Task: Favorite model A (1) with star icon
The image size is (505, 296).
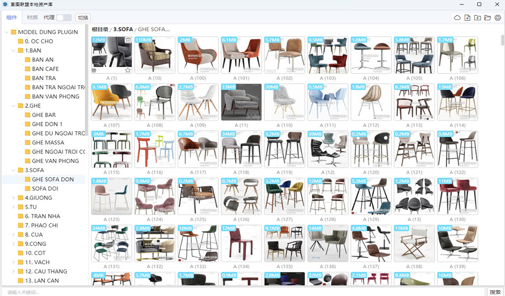Action: coord(128,70)
